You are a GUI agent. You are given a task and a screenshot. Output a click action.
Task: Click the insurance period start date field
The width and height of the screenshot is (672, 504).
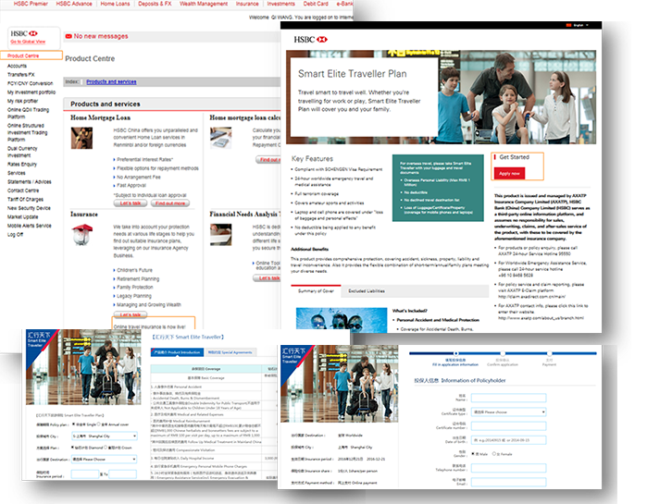coord(85,474)
